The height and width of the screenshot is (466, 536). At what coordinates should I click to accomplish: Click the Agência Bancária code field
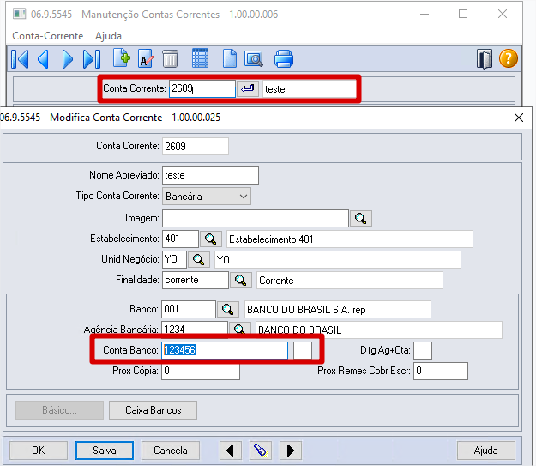coord(194,329)
